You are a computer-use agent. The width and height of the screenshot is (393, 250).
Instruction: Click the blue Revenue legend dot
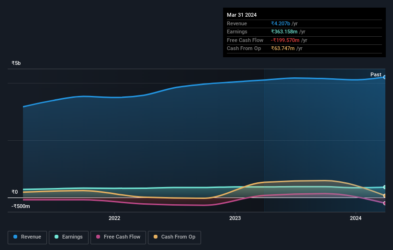(x=15, y=237)
